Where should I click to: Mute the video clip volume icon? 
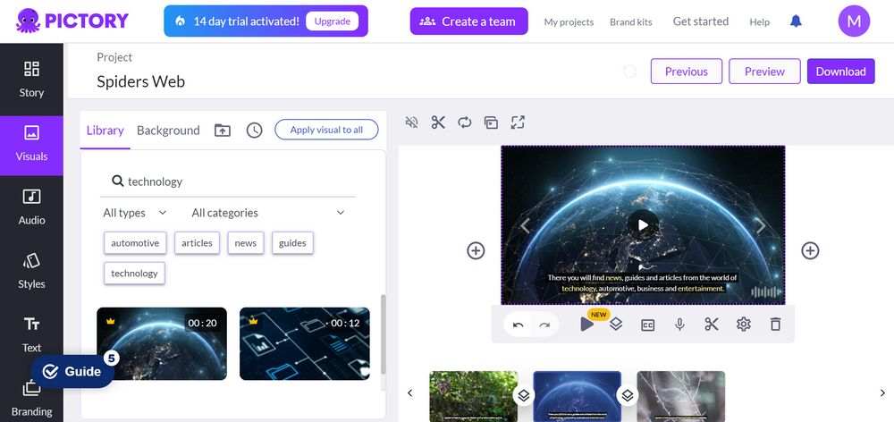(x=411, y=122)
